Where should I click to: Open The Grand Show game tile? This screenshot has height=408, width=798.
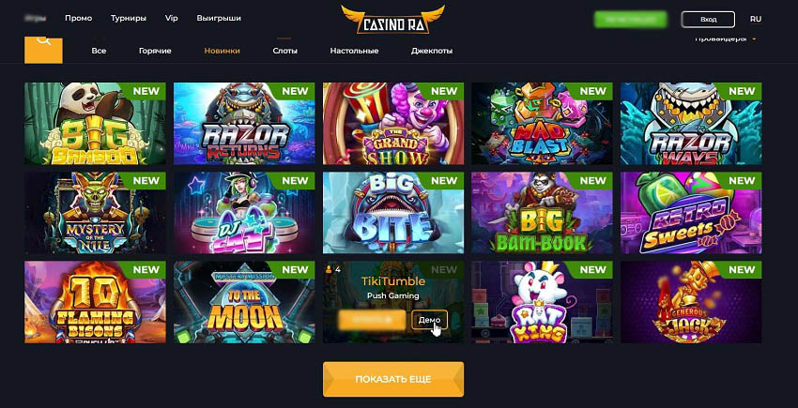pos(393,124)
